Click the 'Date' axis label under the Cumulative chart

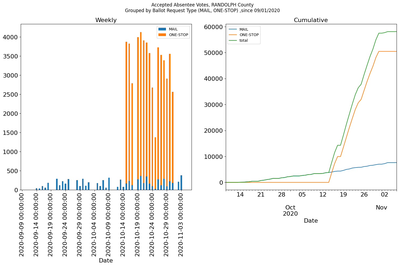point(311,221)
